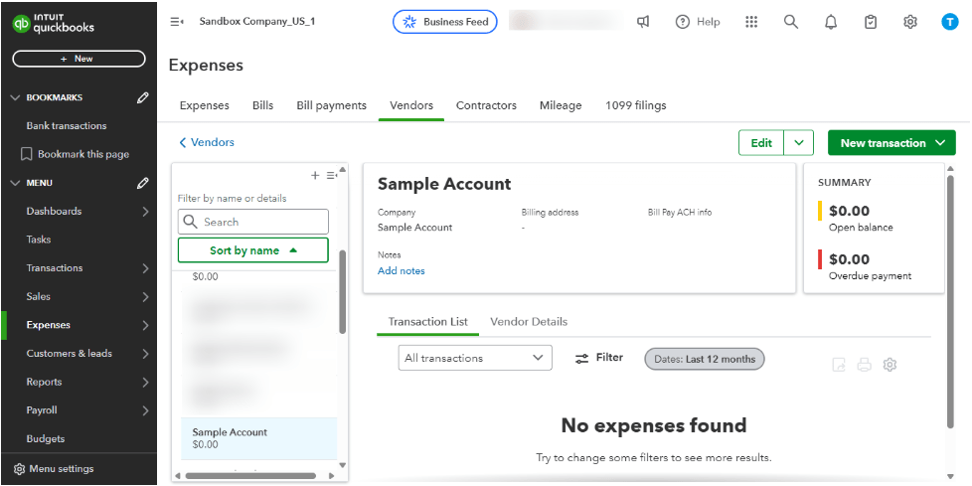Screen dimensions: 972x486
Task: Click the main page vertical scrollbar
Action: coord(951,301)
